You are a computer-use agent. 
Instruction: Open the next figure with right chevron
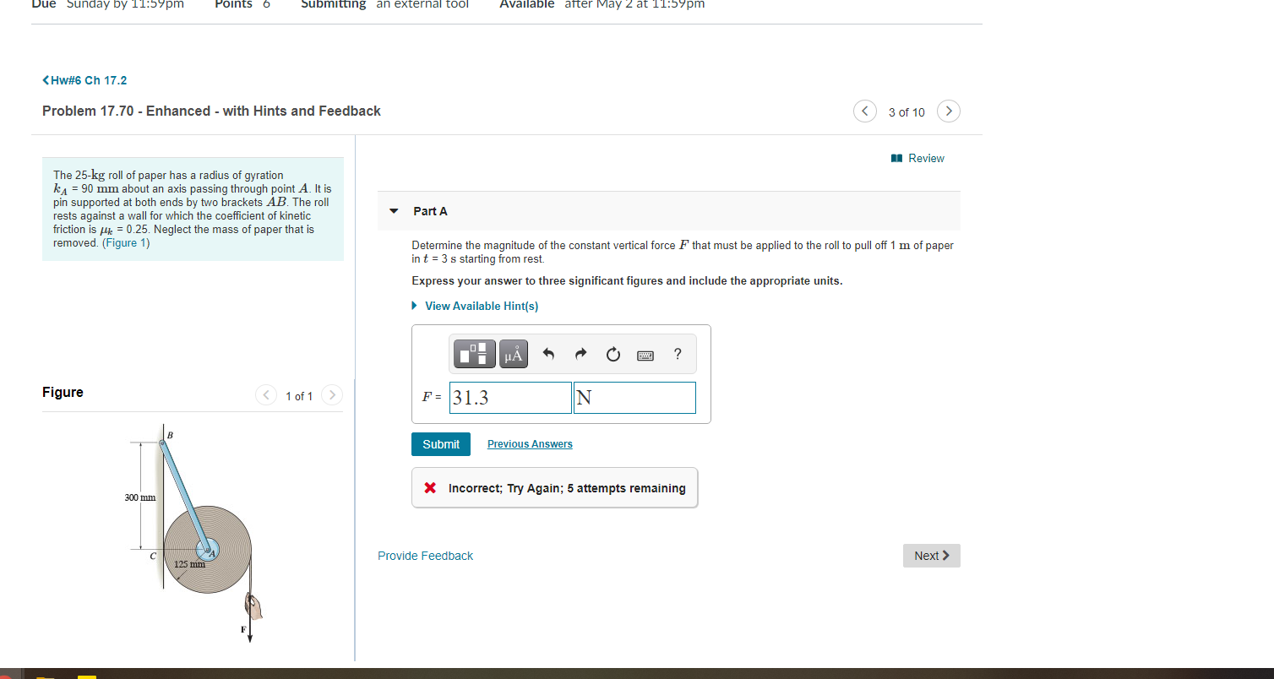click(331, 394)
